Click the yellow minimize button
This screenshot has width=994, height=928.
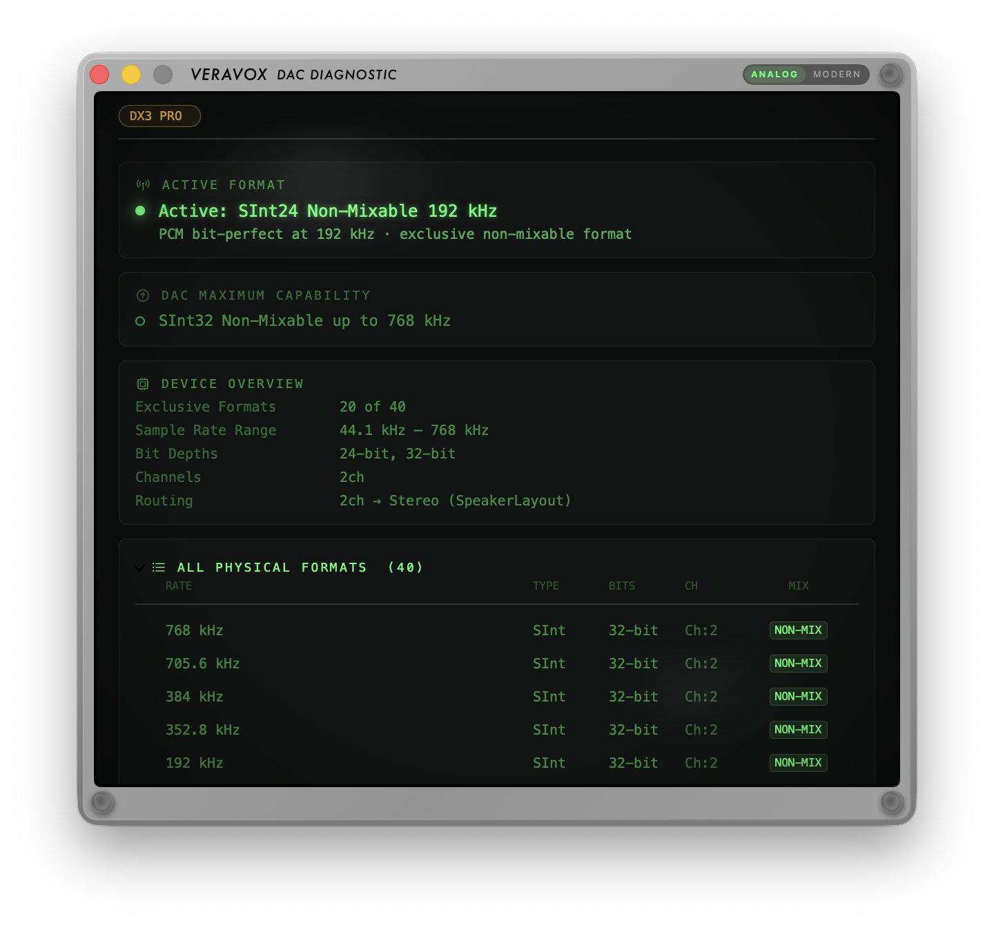(131, 75)
